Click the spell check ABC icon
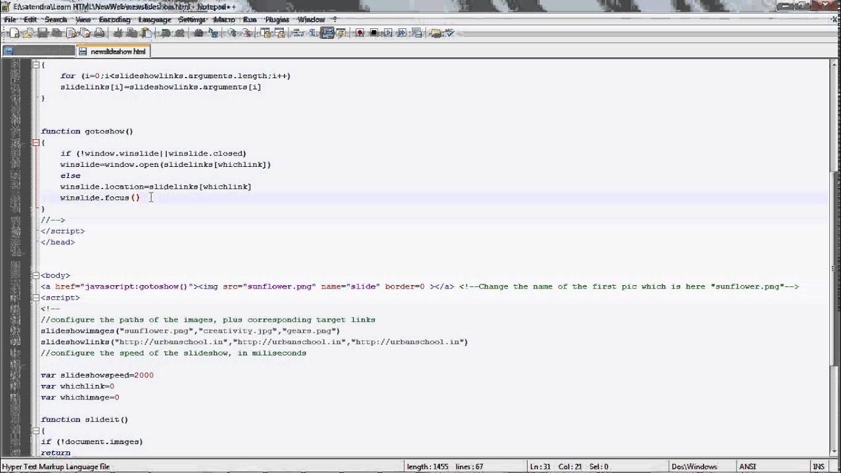The image size is (841, 473). tap(449, 33)
